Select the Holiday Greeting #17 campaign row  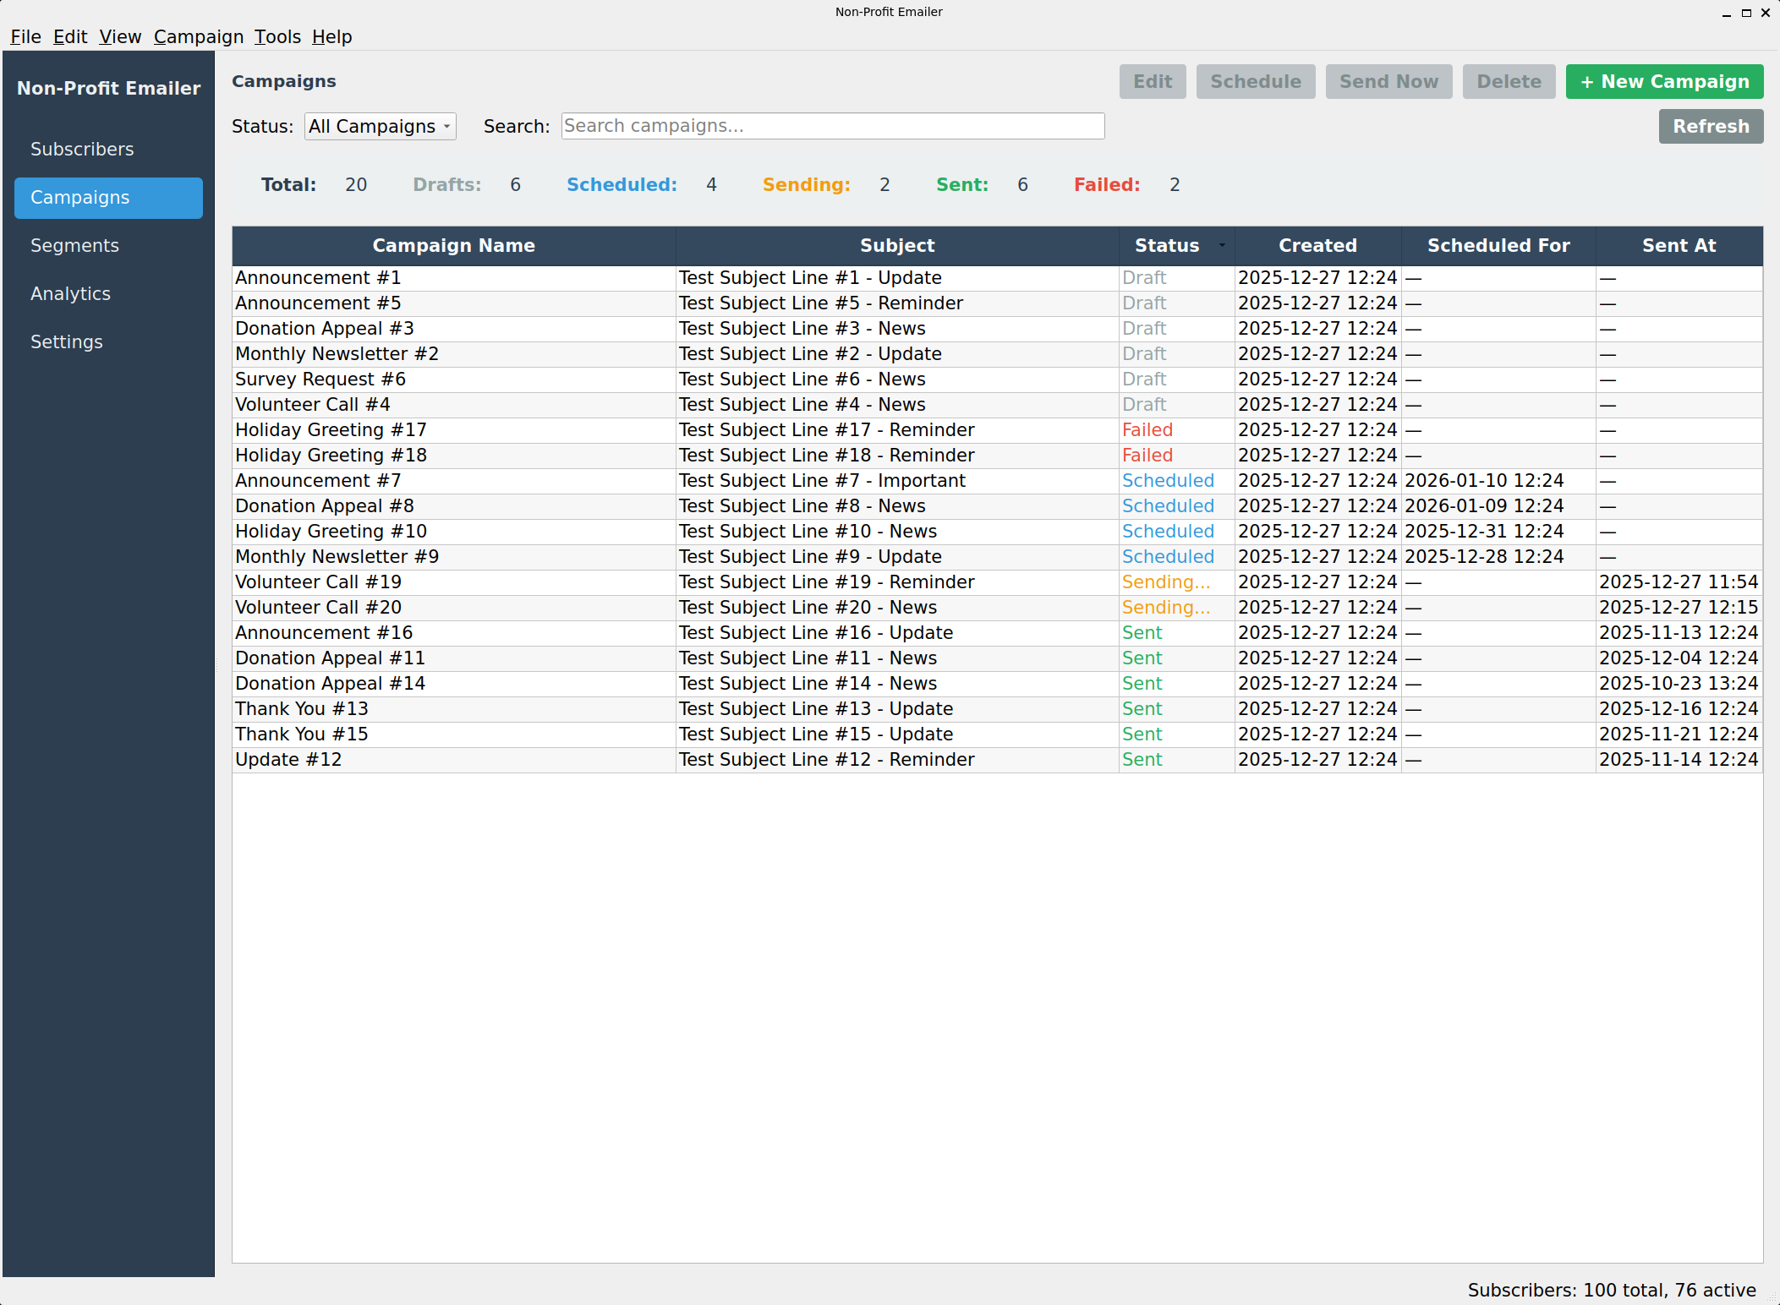(x=331, y=430)
